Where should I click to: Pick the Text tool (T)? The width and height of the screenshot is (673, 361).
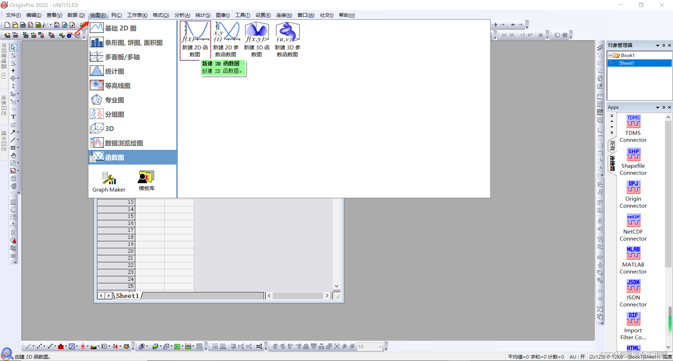[x=13, y=117]
